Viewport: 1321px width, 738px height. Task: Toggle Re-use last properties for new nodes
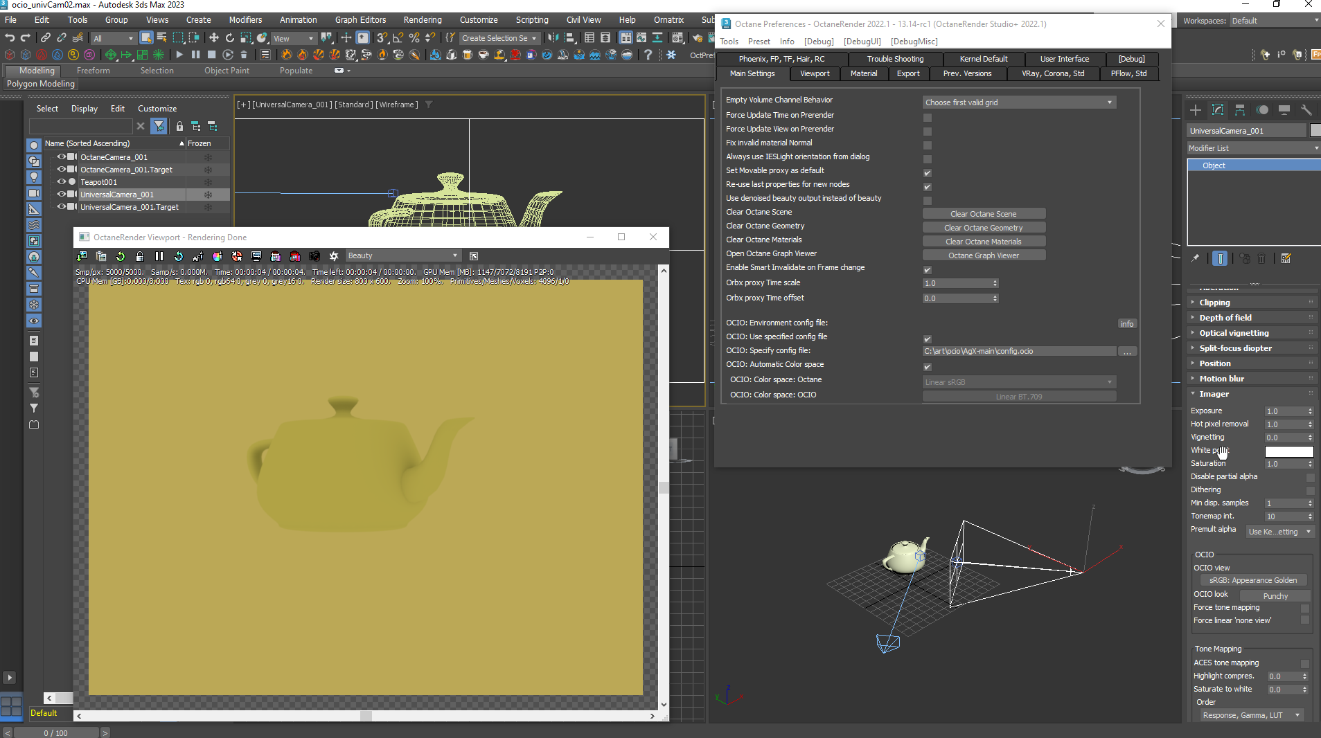click(x=928, y=187)
